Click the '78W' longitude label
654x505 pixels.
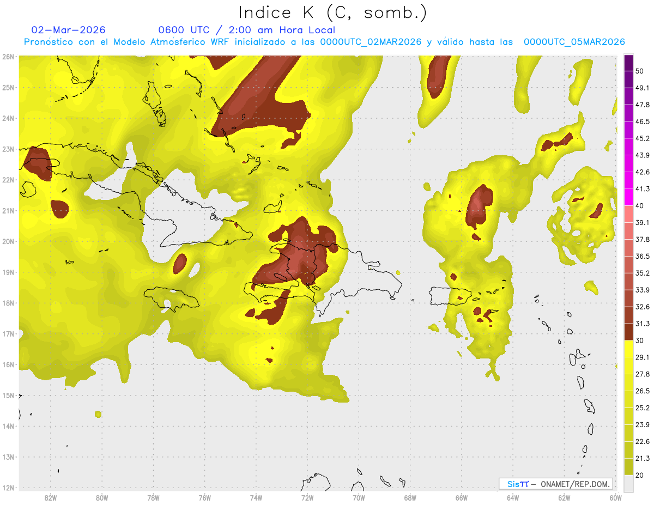tap(153, 497)
